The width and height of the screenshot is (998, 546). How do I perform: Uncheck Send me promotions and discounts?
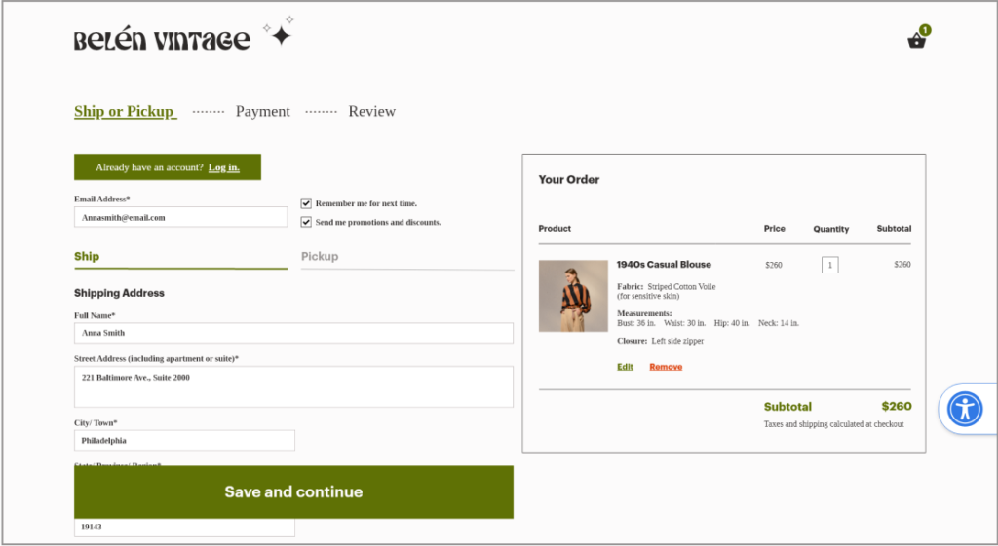[x=306, y=222]
